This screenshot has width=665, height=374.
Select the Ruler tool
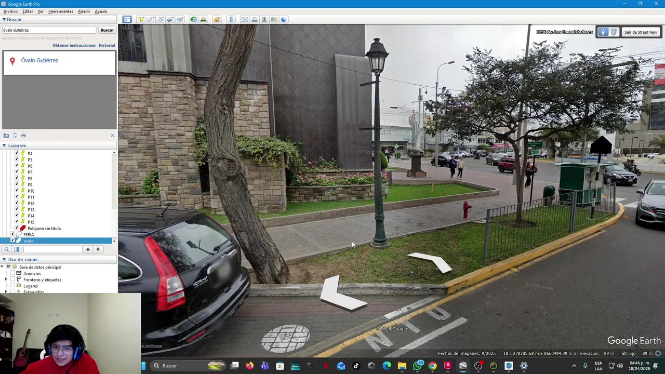231,19
